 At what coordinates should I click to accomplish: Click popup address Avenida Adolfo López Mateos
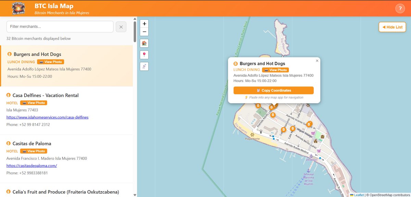click(273, 76)
